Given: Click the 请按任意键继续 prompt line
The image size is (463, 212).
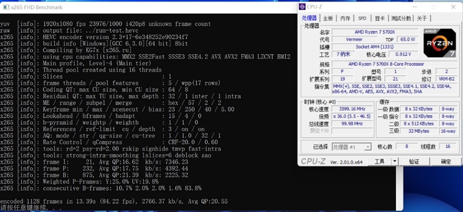Looking at the screenshot, I should 31,207.
